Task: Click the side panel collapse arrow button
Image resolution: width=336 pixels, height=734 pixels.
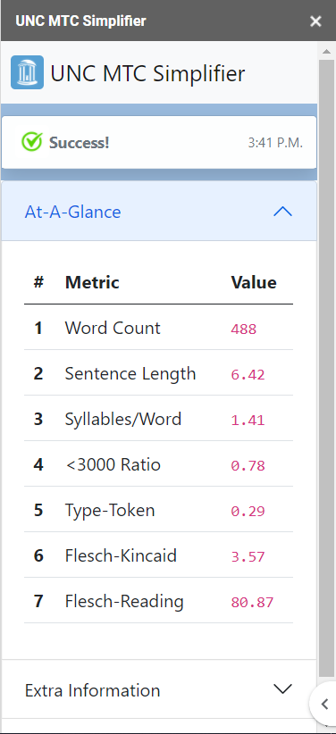Action: pyautogui.click(x=323, y=703)
